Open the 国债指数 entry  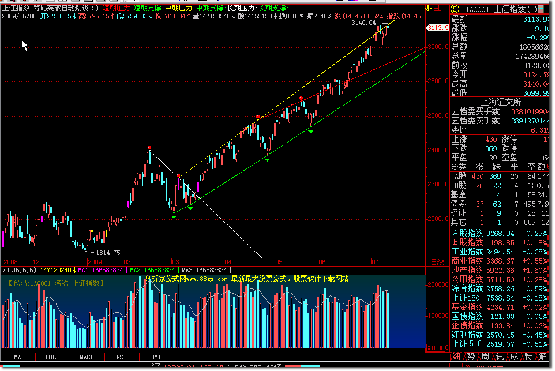click(500, 316)
